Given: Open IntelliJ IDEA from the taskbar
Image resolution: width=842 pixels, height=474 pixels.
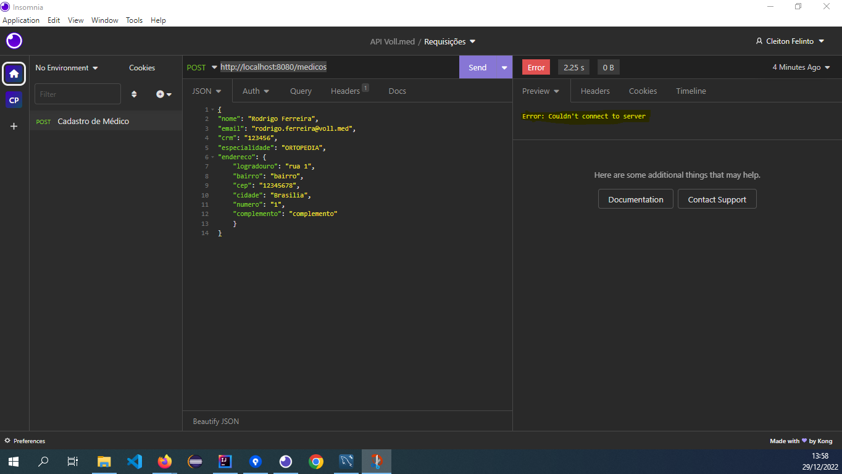Looking at the screenshot, I should [225, 462].
